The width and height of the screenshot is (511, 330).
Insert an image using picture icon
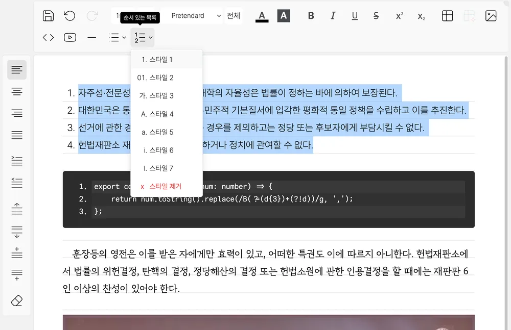tap(491, 16)
